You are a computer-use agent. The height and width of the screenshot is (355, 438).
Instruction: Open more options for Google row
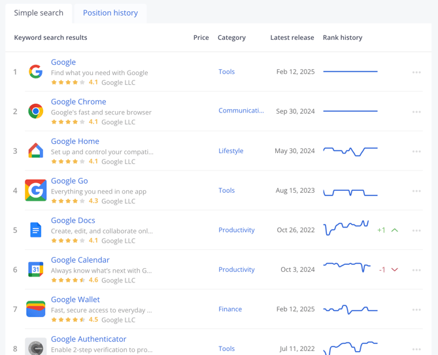click(x=416, y=73)
